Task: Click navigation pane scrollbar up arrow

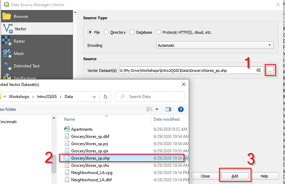Action: coord(54,118)
